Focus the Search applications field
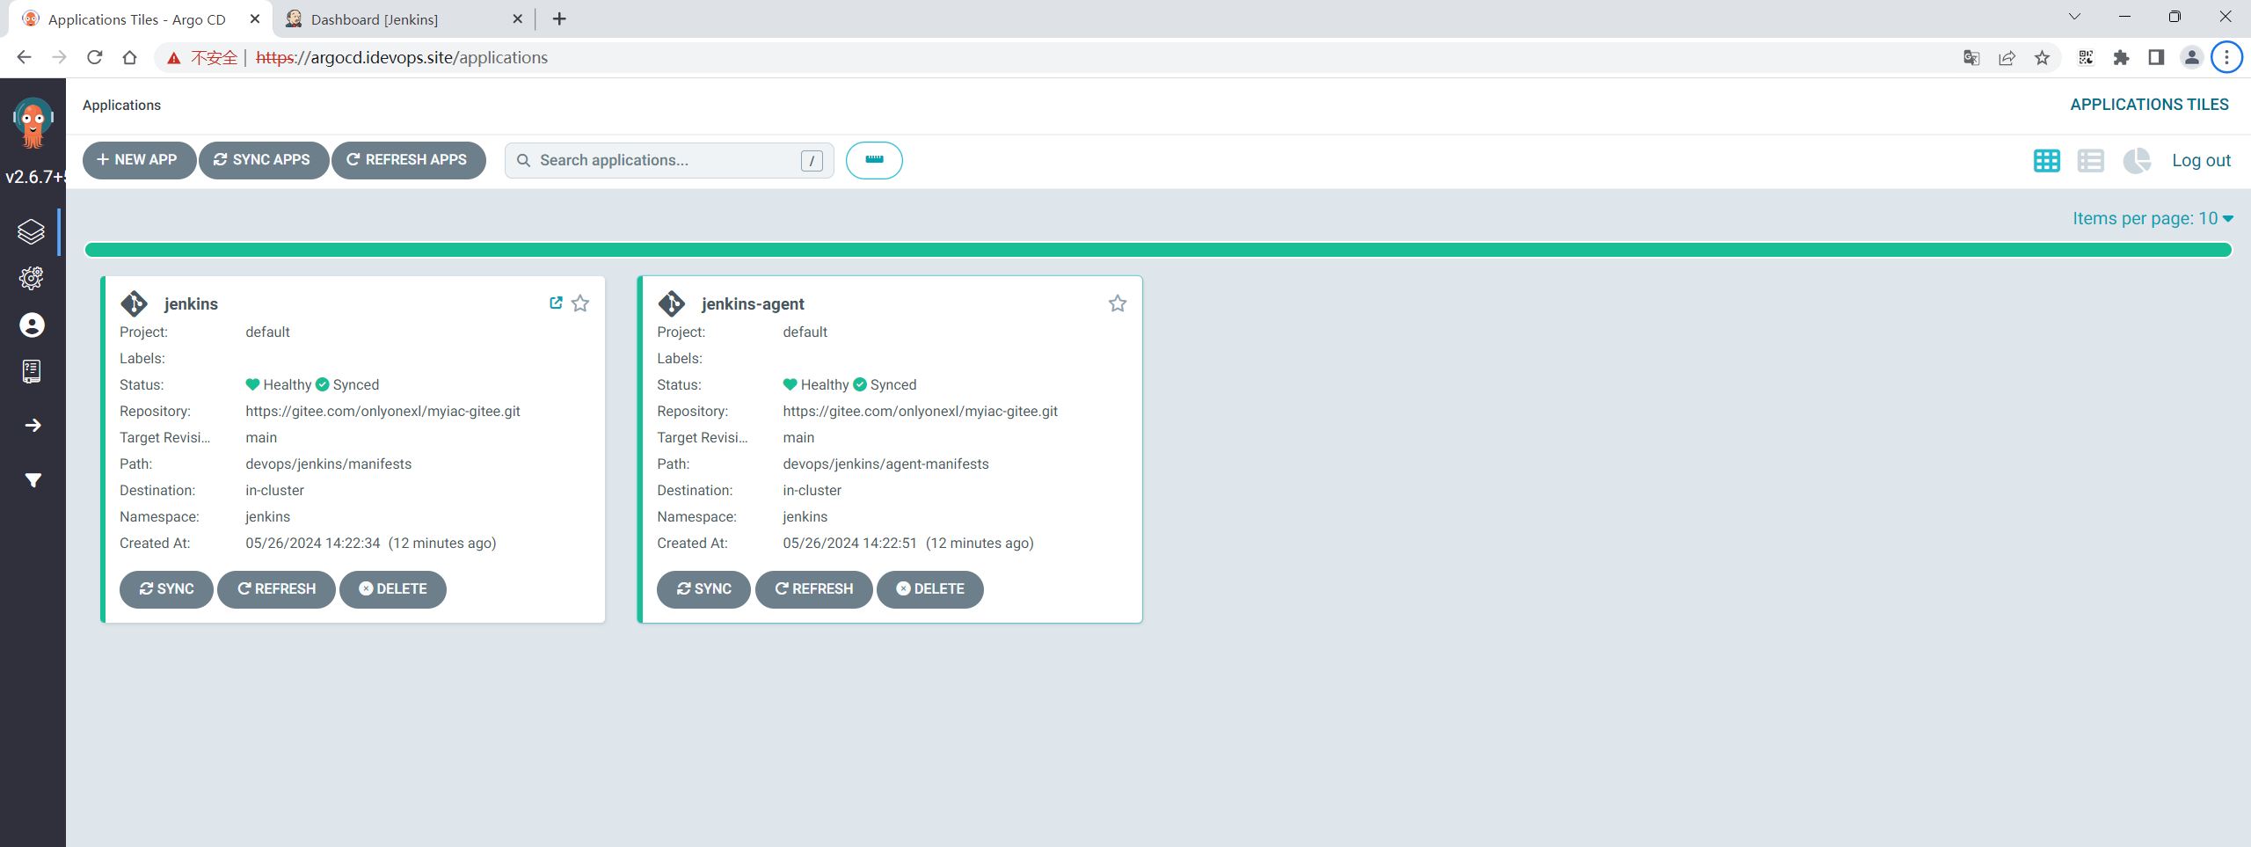Image resolution: width=2251 pixels, height=847 pixels. (669, 160)
